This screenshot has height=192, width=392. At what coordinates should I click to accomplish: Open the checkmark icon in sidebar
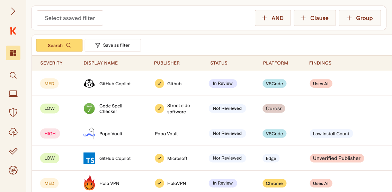click(13, 151)
